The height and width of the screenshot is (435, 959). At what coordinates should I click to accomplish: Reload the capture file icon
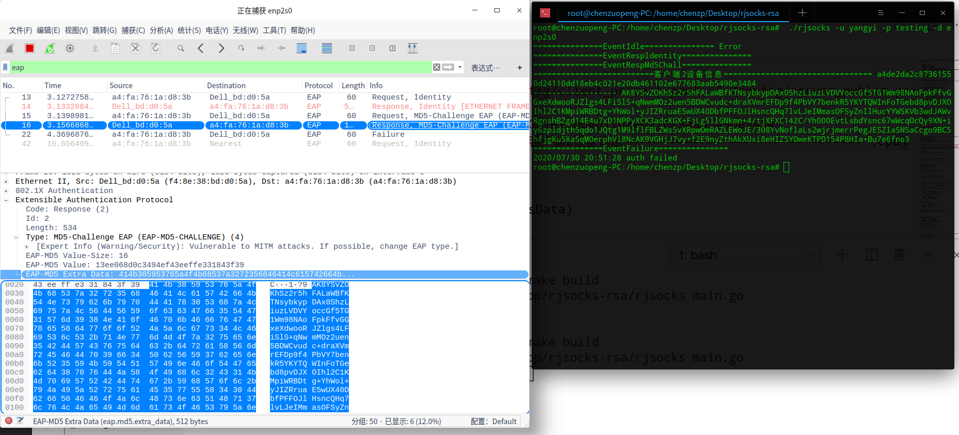pos(155,49)
